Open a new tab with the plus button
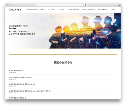This screenshot has height=107, width=126. 119,6
